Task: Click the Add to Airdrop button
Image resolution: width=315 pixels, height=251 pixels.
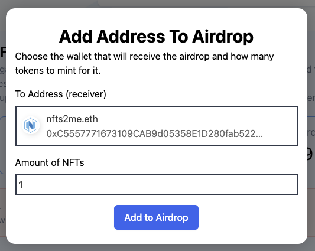Action: [x=156, y=217]
